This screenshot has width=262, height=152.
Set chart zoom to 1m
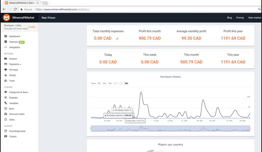pos(110,83)
